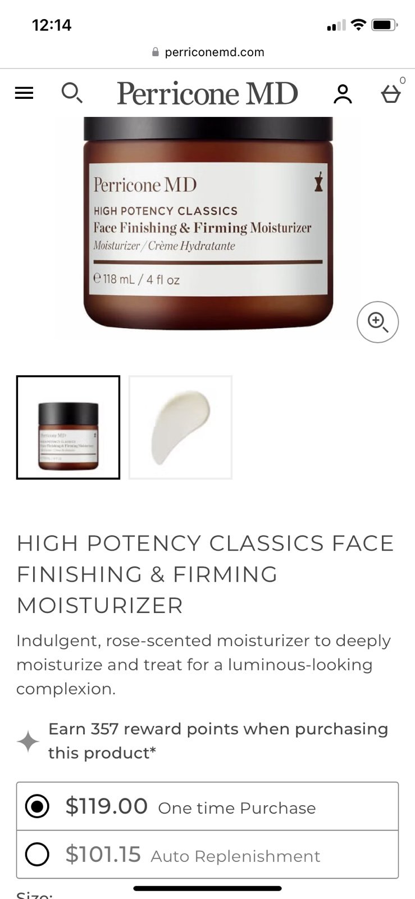Zoom the product image with magnifier button

(378, 322)
